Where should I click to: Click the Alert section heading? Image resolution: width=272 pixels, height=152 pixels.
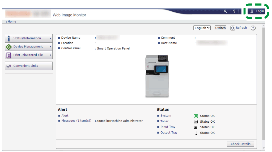coord(62,109)
